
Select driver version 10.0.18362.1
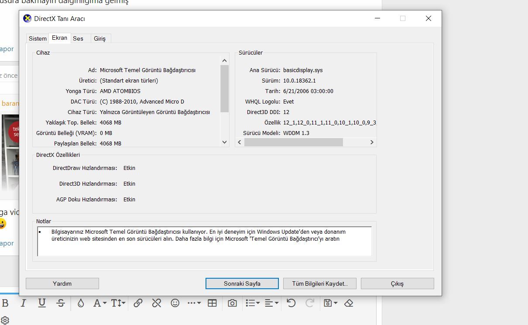(x=299, y=81)
